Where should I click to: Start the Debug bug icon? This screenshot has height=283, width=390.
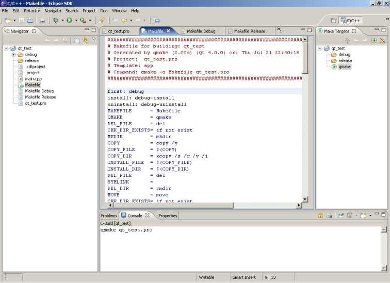(56, 21)
